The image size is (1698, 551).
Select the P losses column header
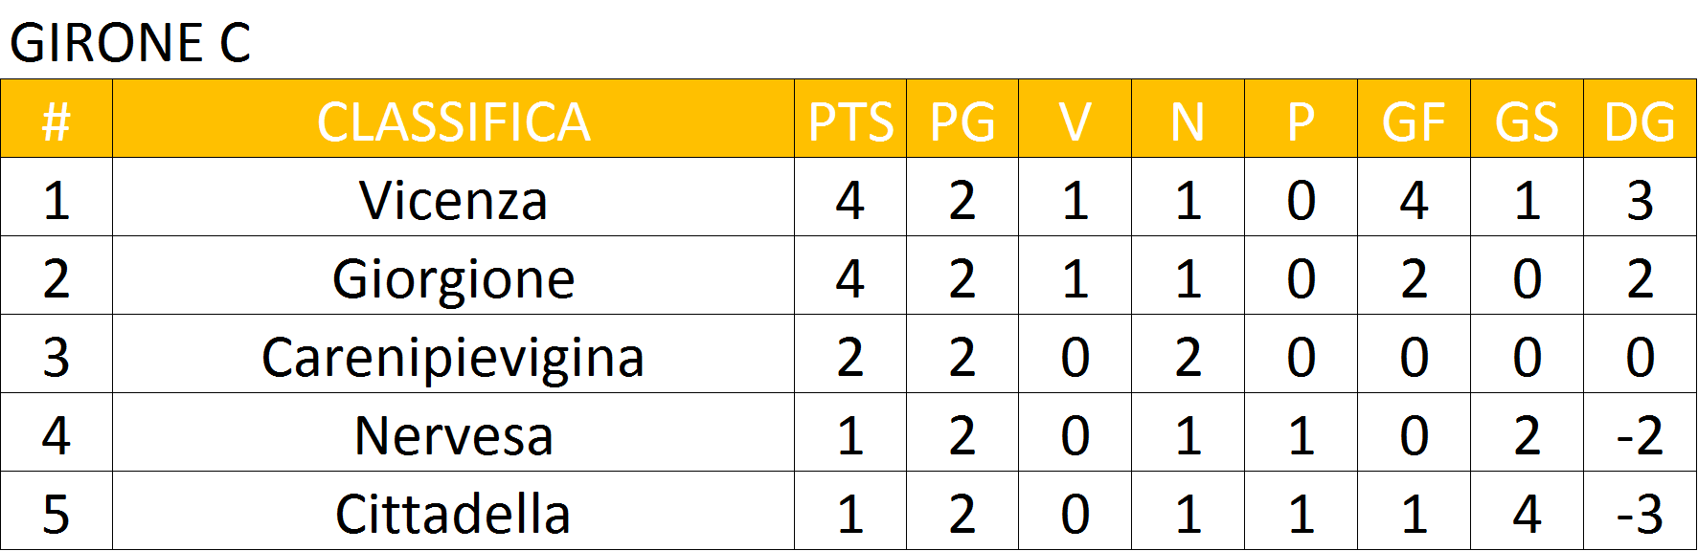pyautogui.click(x=1301, y=120)
